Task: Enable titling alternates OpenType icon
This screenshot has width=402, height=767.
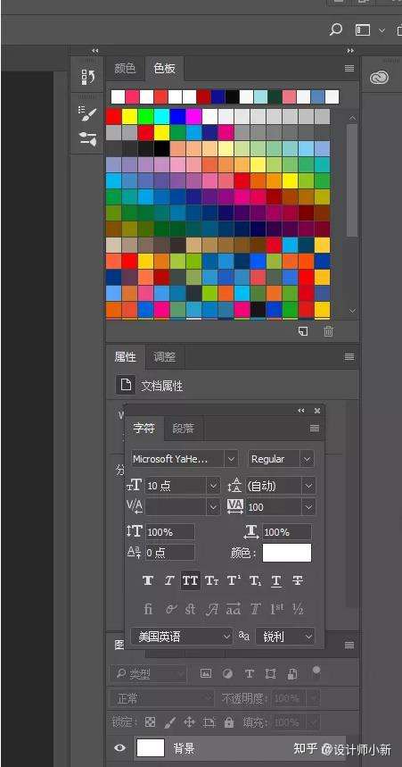Action: pyautogui.click(x=256, y=609)
